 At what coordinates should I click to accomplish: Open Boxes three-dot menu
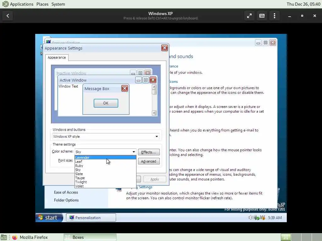tap(275, 16)
